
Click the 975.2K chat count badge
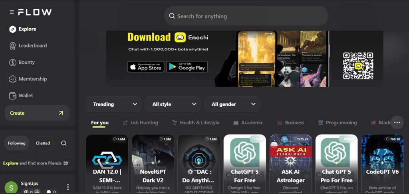tap(302, 139)
